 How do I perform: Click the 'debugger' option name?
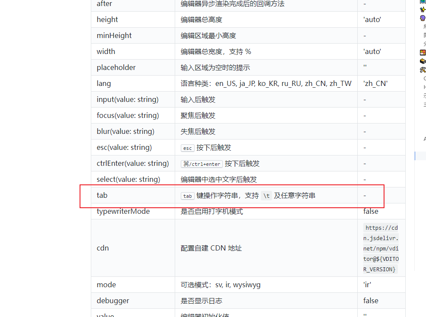click(x=113, y=301)
